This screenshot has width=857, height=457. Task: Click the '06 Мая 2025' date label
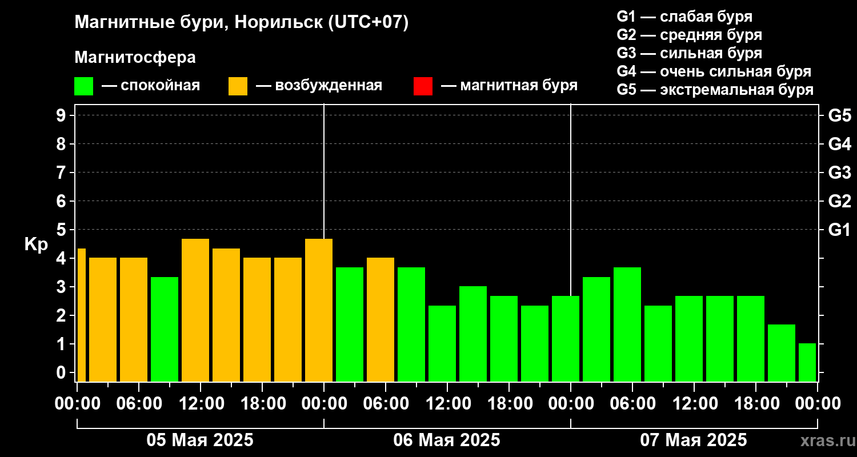click(x=447, y=440)
